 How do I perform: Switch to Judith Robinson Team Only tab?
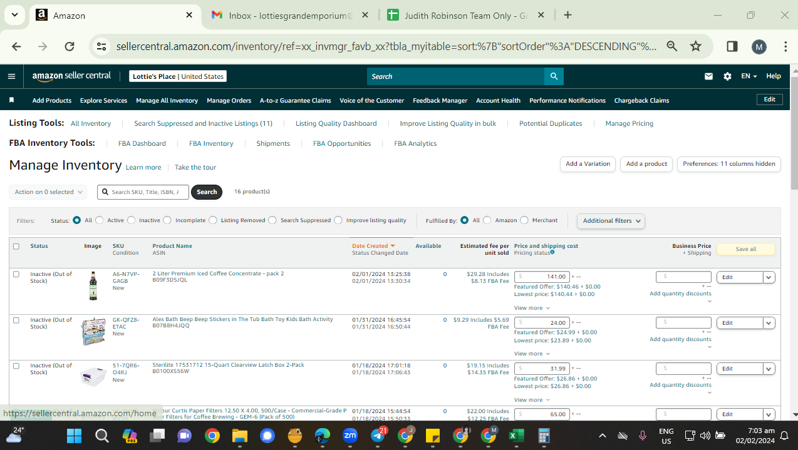[x=465, y=15]
